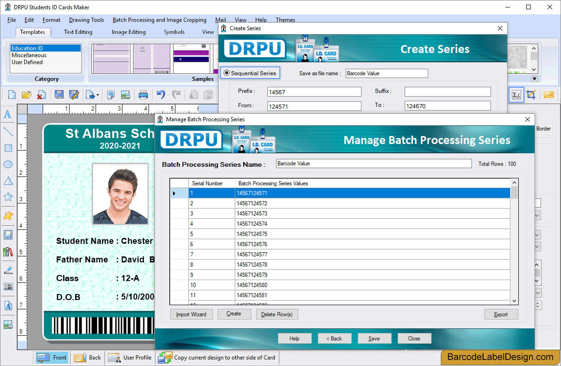Click the email envelope toolbar icon
This screenshot has height=366, width=561.
[x=549, y=95]
